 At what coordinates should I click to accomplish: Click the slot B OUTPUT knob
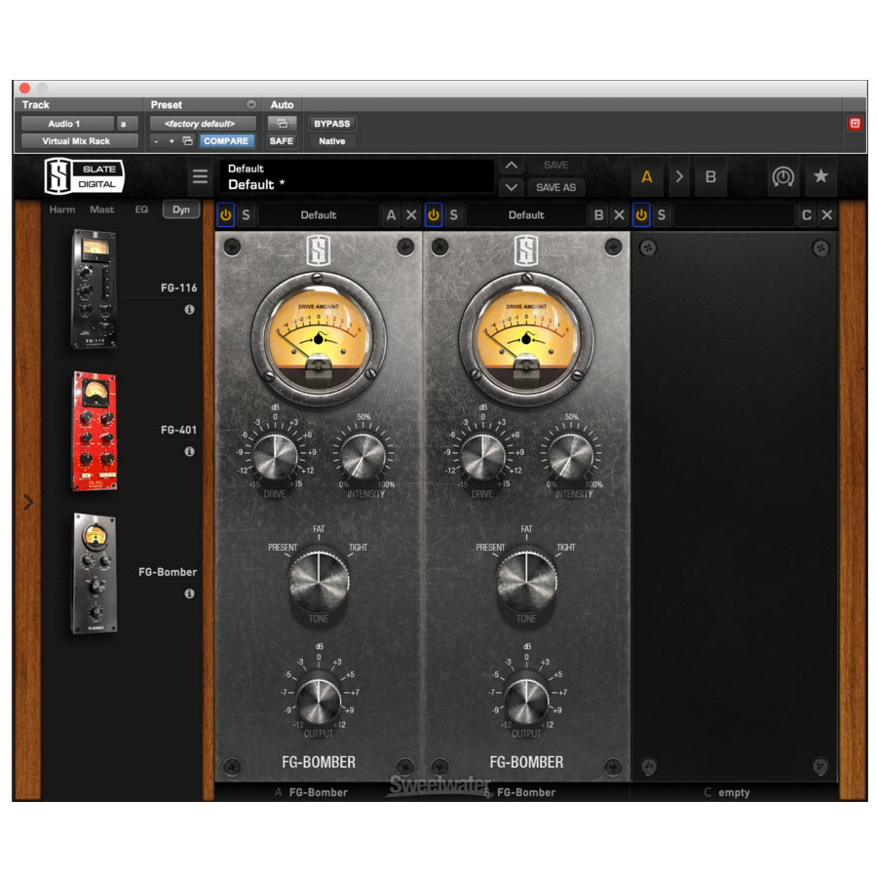[526, 700]
